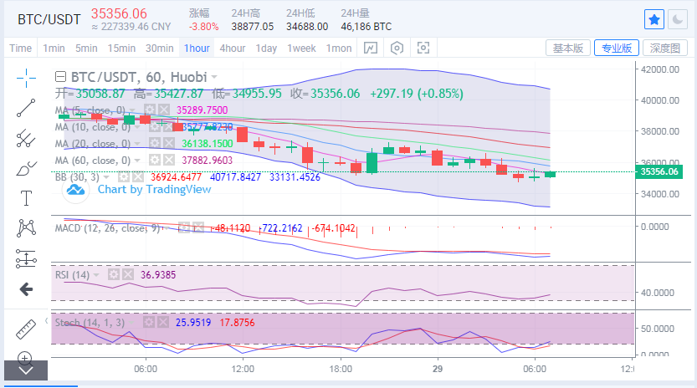The height and width of the screenshot is (388, 697).
Task: Switch to 1min interval
Action: click(54, 48)
